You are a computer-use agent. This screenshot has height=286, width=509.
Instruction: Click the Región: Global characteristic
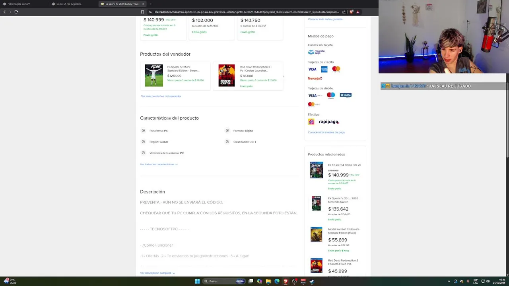coord(159,142)
